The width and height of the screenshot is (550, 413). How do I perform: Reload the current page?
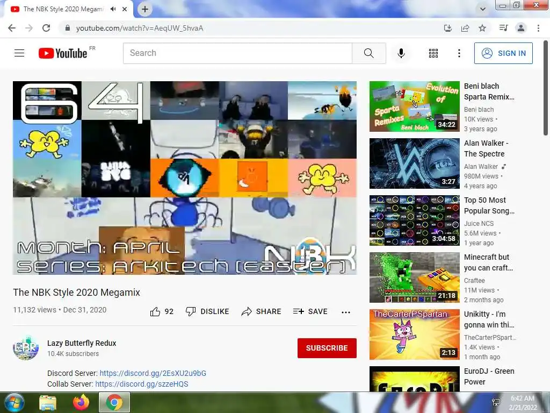[x=46, y=28]
